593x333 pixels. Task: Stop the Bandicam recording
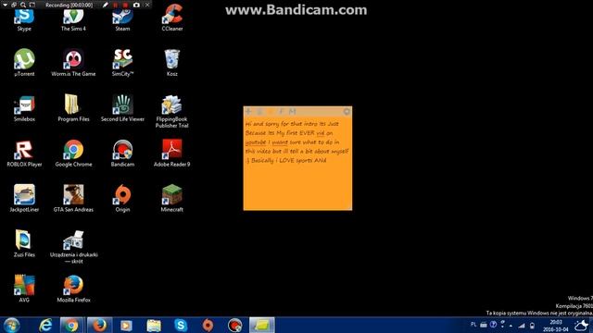pos(125,5)
